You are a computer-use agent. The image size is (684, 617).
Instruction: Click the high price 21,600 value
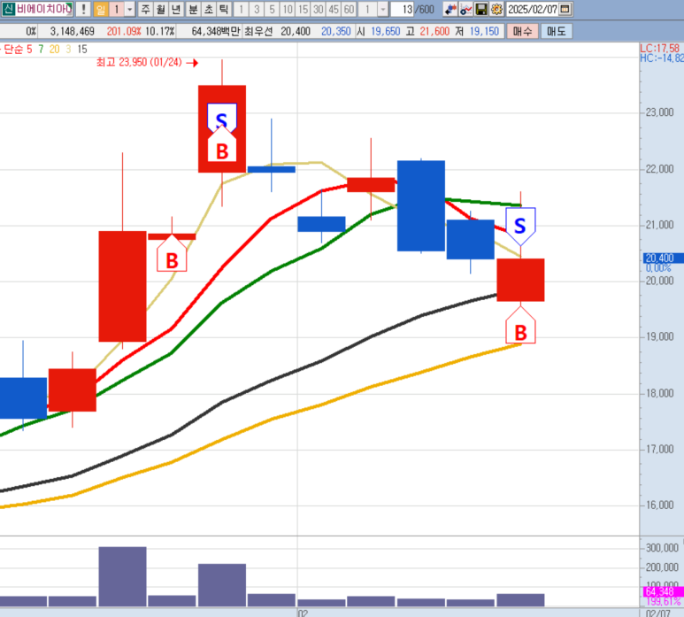coord(434,31)
